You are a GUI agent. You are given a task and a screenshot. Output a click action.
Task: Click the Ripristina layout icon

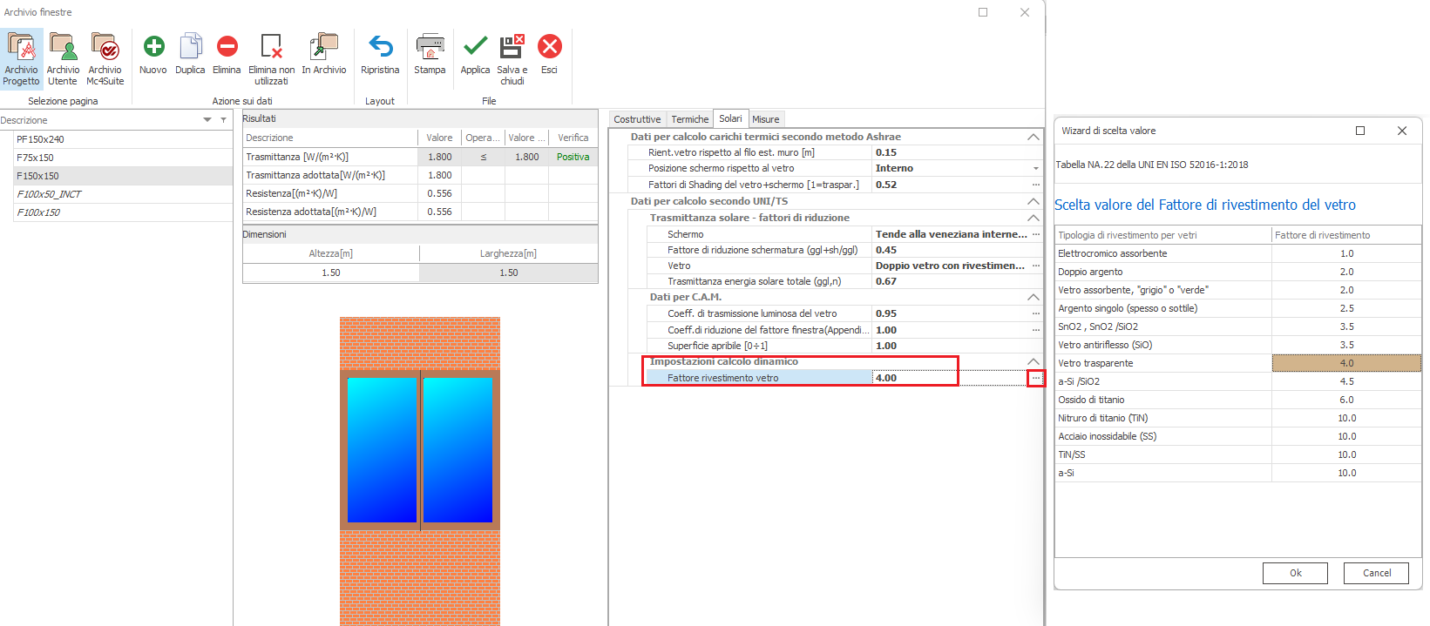(380, 54)
